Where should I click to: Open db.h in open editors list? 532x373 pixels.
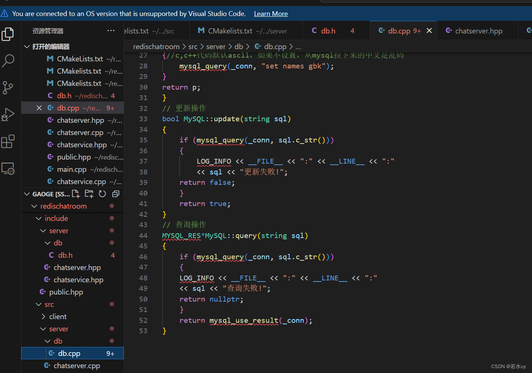(x=73, y=96)
